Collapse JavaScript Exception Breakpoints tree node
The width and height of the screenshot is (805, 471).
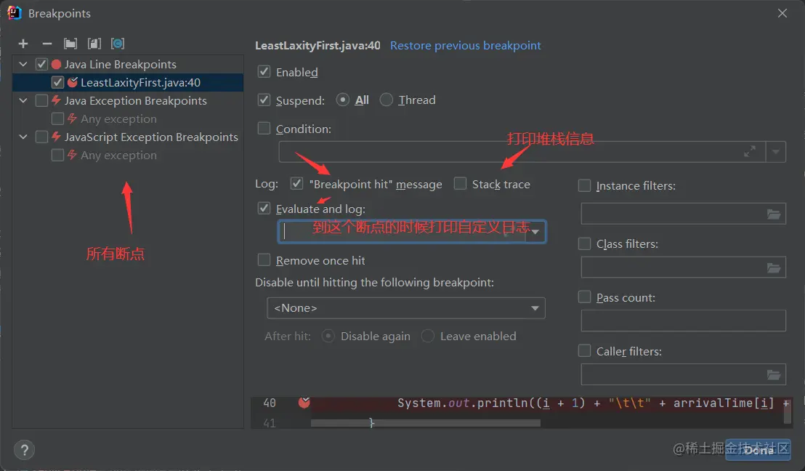(x=23, y=137)
